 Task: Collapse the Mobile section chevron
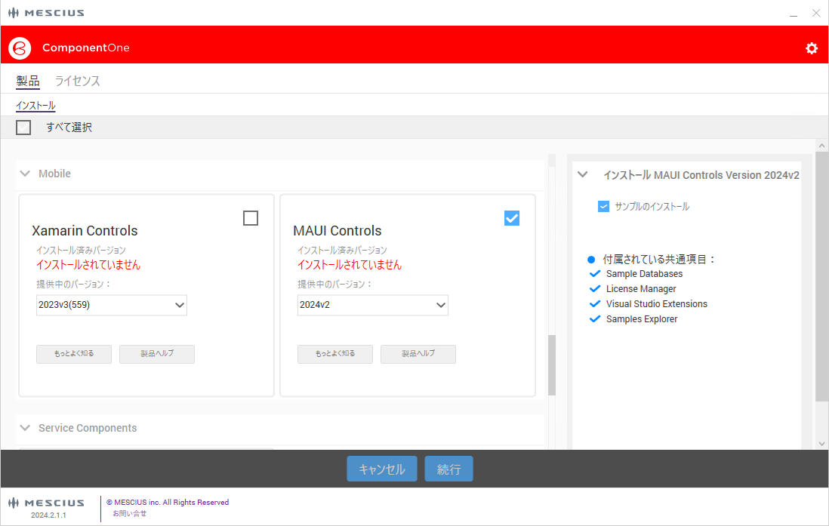[x=25, y=174]
